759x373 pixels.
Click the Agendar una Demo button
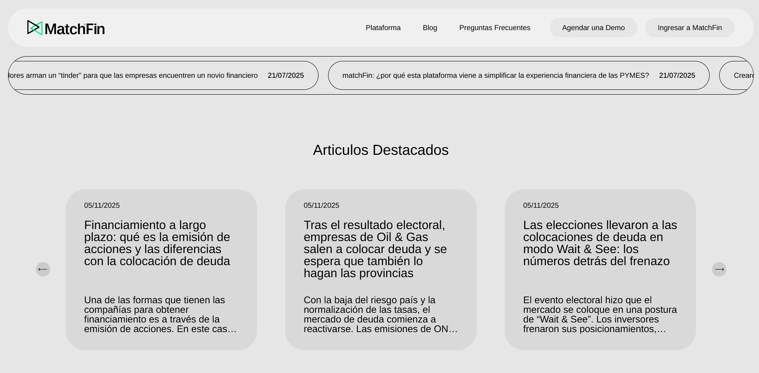point(593,28)
